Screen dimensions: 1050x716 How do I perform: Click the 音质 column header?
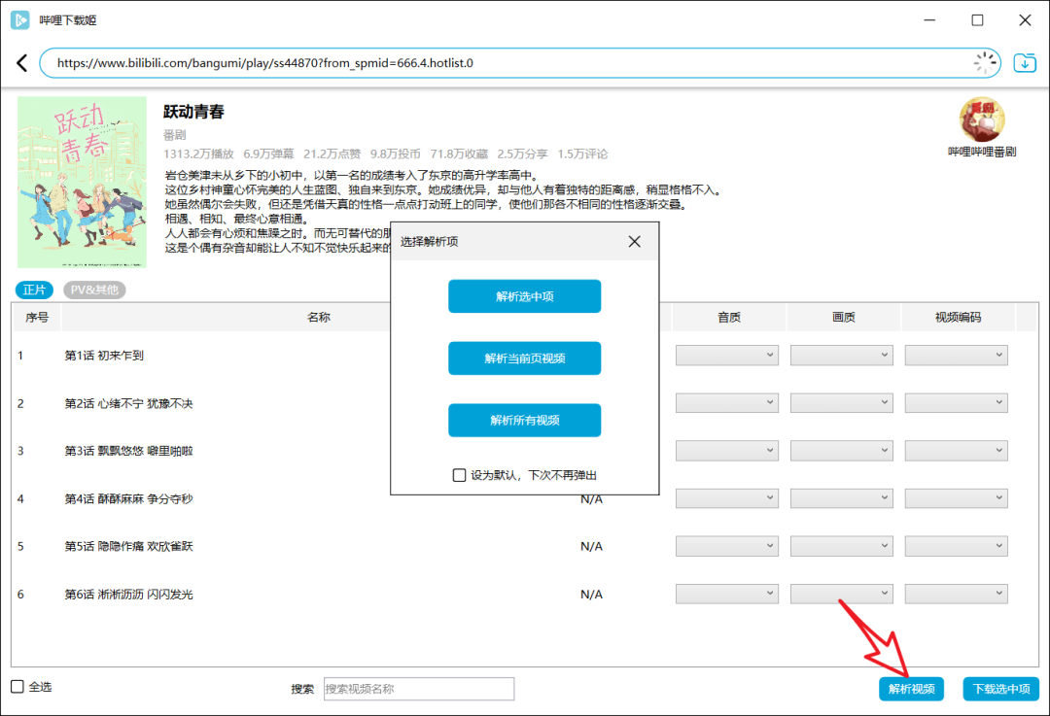point(728,317)
